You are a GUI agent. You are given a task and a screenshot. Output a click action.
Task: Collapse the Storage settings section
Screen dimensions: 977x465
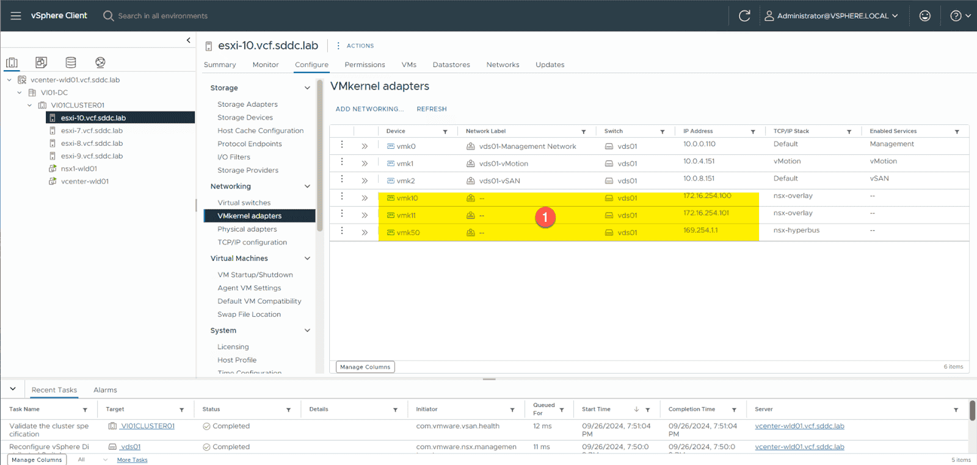click(307, 88)
